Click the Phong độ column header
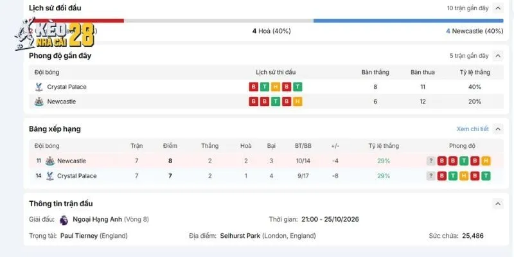 click(462, 146)
